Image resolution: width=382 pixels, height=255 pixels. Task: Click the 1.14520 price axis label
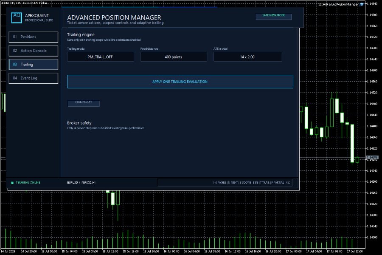(x=372, y=93)
